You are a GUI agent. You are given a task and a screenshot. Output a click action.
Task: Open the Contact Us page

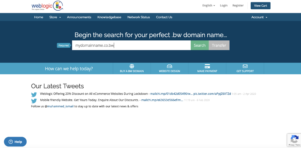164,17
